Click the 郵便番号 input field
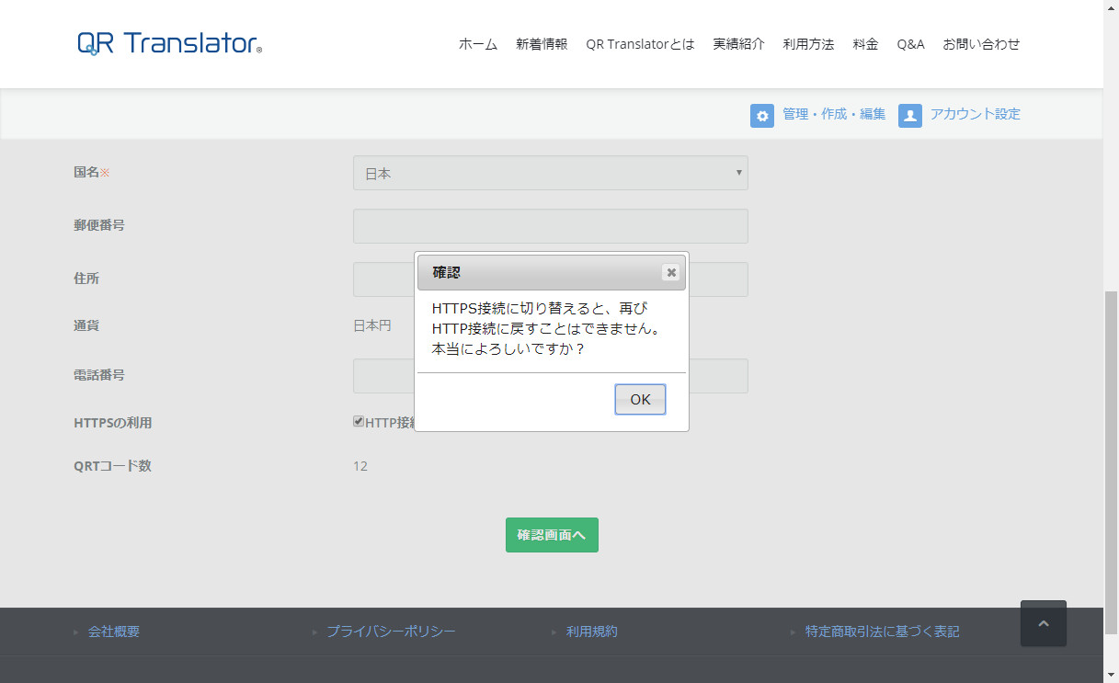 coord(550,225)
